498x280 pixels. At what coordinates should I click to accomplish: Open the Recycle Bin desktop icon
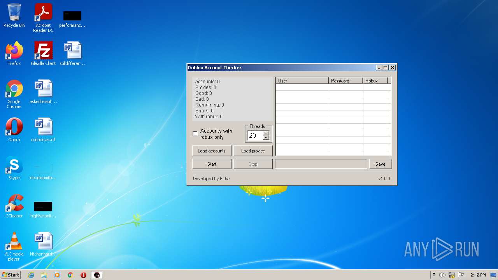click(14, 16)
